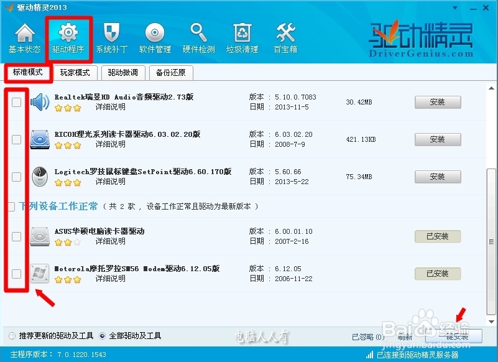Install the Logitech SetPoint driver
This screenshot has width=498, height=362.
point(438,177)
